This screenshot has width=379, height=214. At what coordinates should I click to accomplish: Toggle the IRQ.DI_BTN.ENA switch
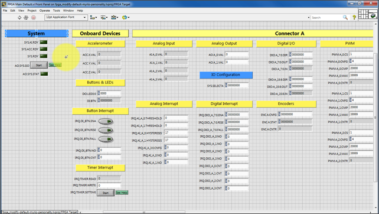106,121
